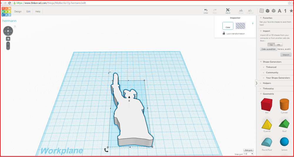Undo the last action

(206, 11)
